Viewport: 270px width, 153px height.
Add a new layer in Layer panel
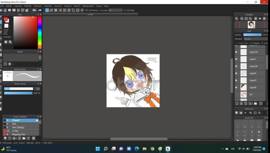[237, 104]
